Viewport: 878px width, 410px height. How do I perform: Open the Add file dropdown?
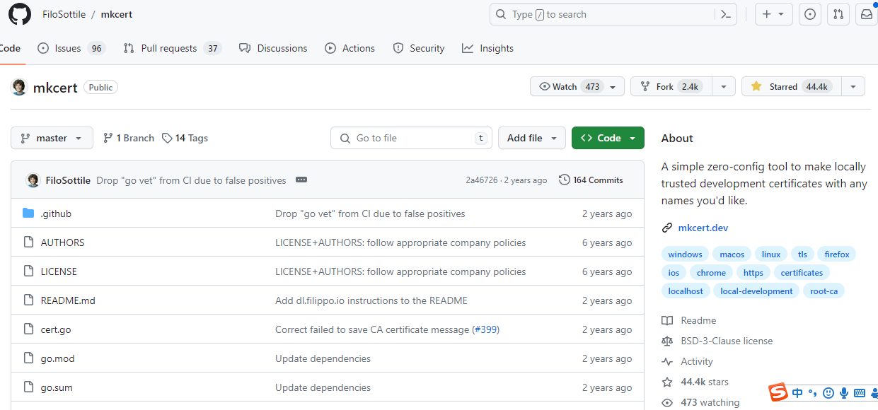tap(532, 138)
